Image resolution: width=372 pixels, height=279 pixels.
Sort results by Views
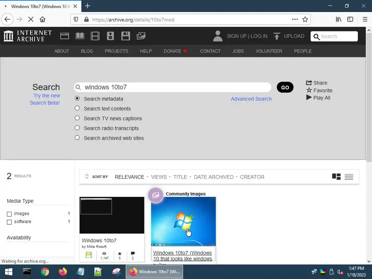pyautogui.click(x=159, y=177)
